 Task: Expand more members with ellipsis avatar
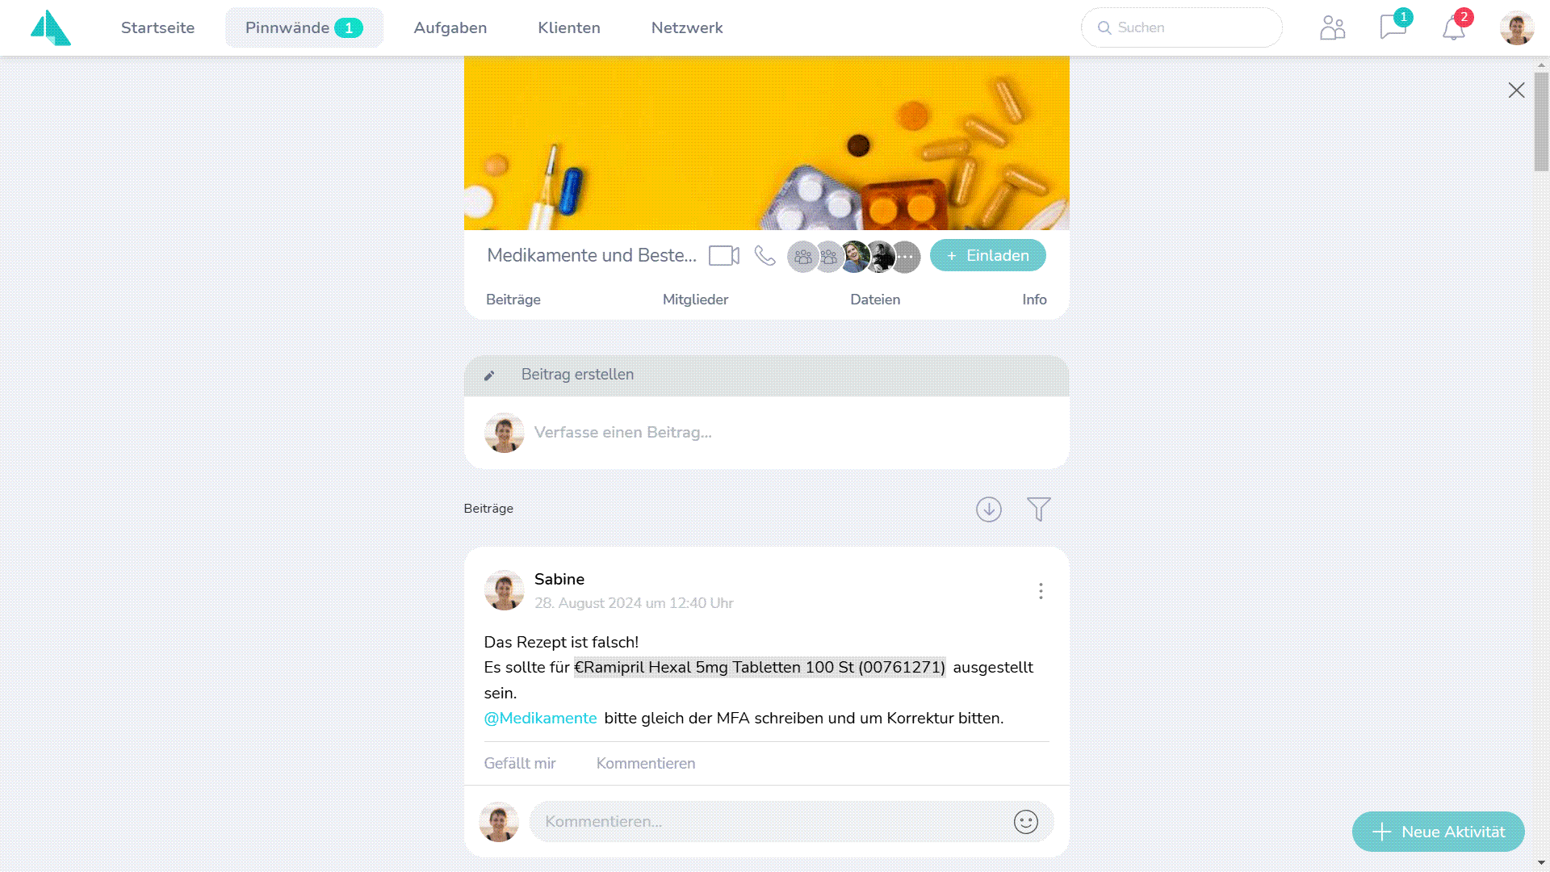(x=906, y=257)
